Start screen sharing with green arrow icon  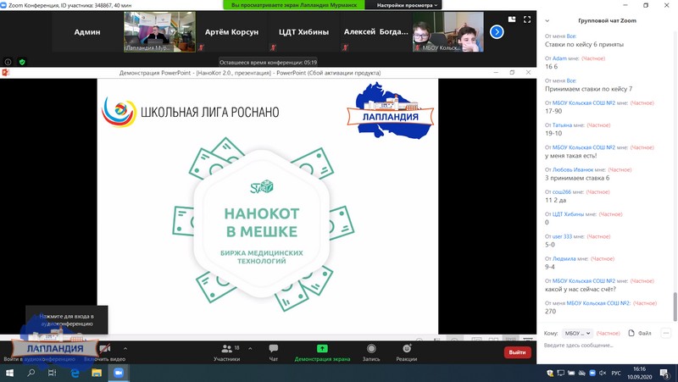(x=322, y=348)
